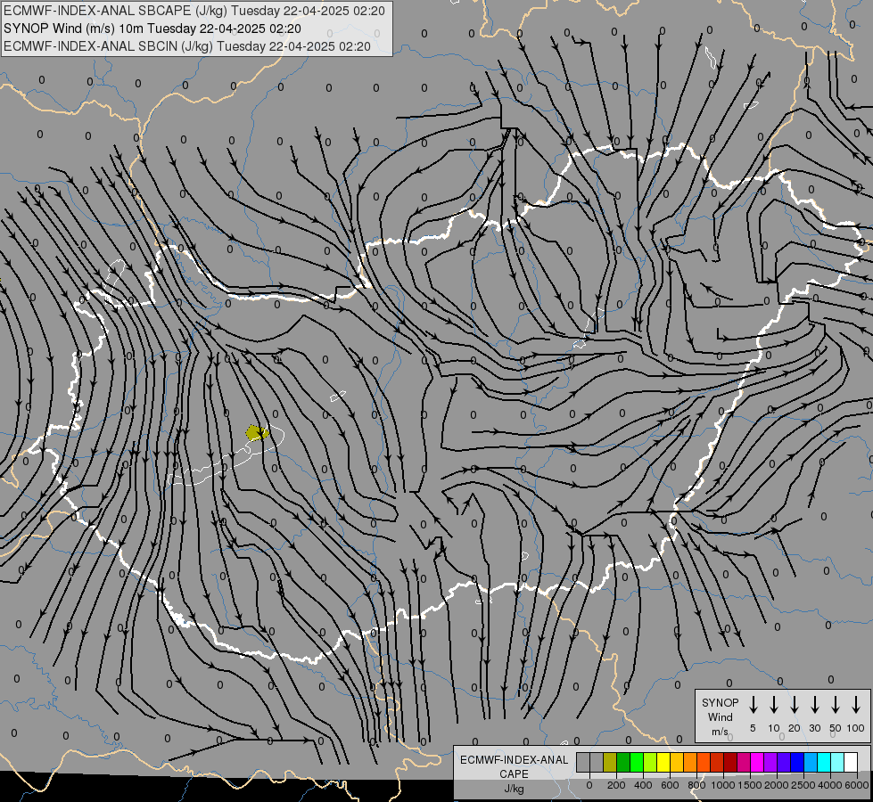Click the '400' tick label on CAPE scale
This screenshot has height=802, width=873.
643,785
